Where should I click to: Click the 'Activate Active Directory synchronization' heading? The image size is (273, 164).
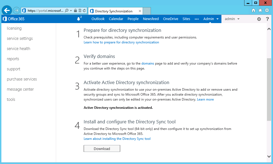[126, 82]
